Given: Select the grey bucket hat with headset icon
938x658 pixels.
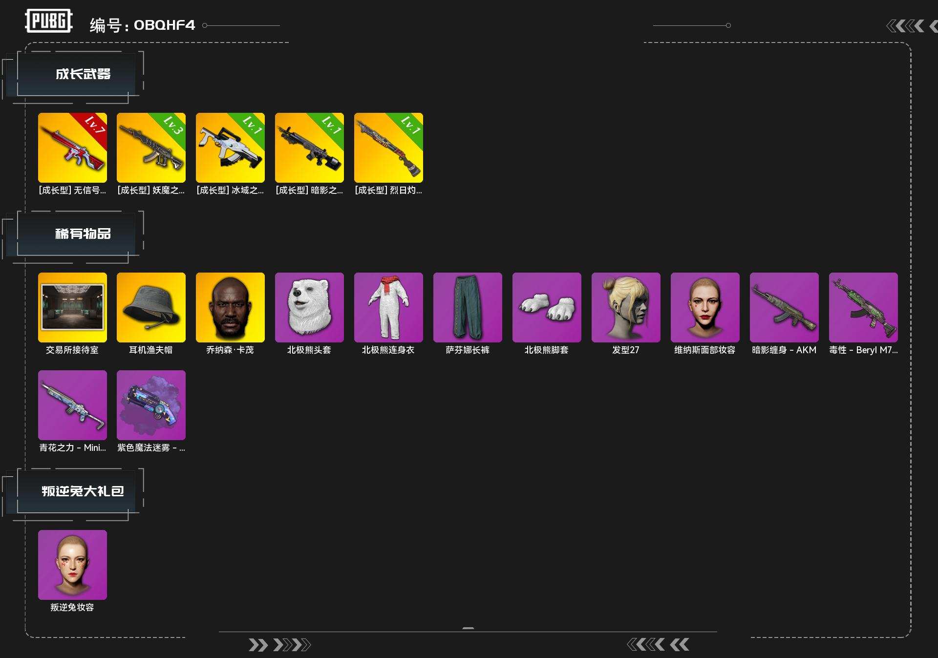Looking at the screenshot, I should (151, 307).
